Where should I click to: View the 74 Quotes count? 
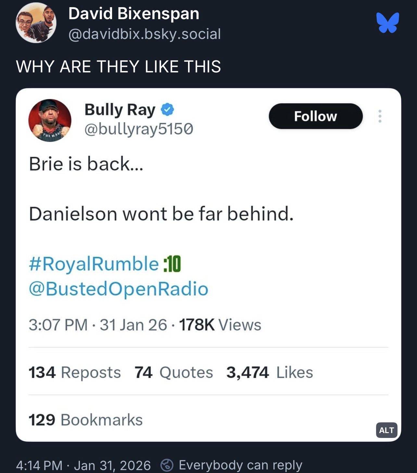174,372
